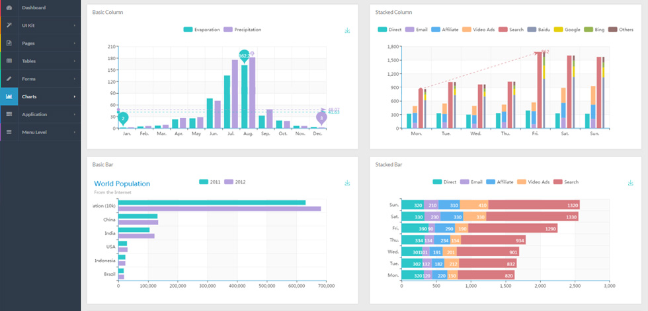This screenshot has height=311, width=648.
Task: Toggle 2011 series in Basic Bar legend
Action: pos(210,182)
